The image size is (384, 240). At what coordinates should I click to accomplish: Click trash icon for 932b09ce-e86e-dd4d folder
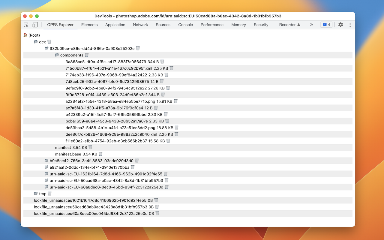[x=138, y=48]
